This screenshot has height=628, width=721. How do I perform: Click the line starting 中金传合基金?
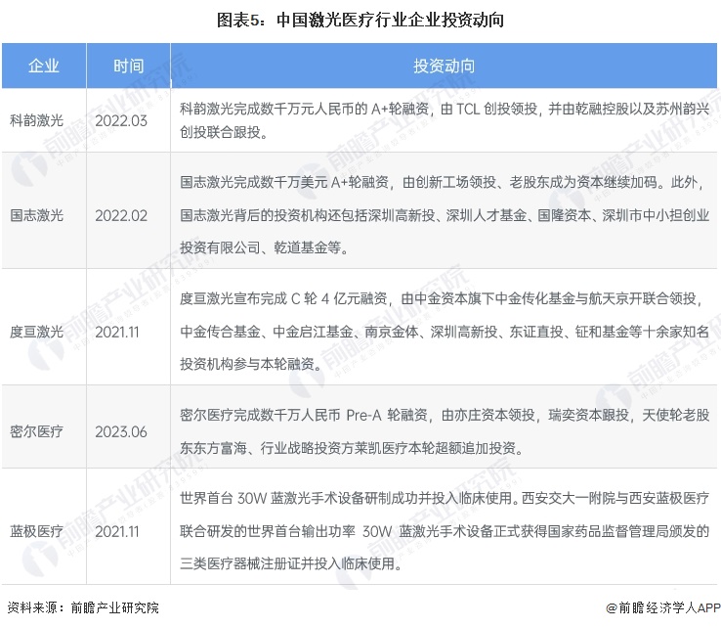pyautogui.click(x=445, y=331)
